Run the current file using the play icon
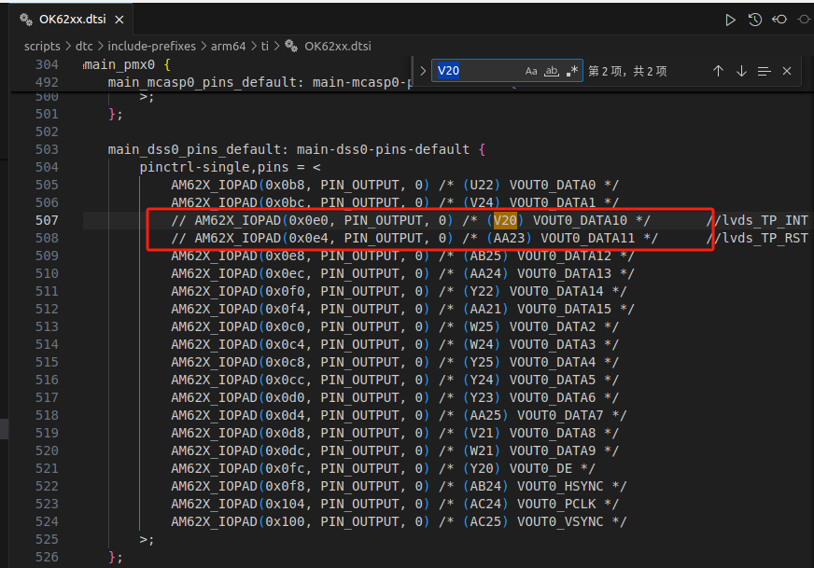 pos(731,19)
